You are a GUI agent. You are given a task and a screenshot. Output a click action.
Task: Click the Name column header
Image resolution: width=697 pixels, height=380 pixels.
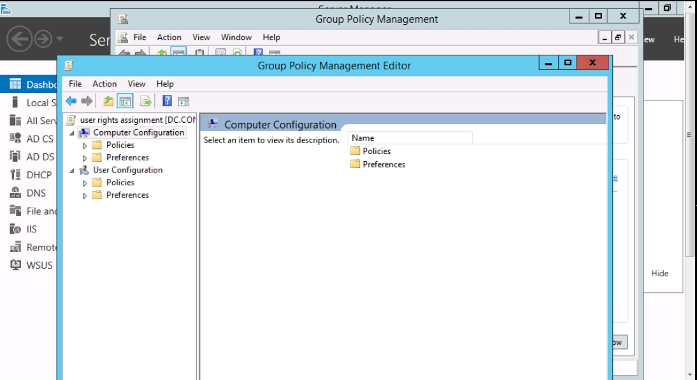click(x=410, y=138)
